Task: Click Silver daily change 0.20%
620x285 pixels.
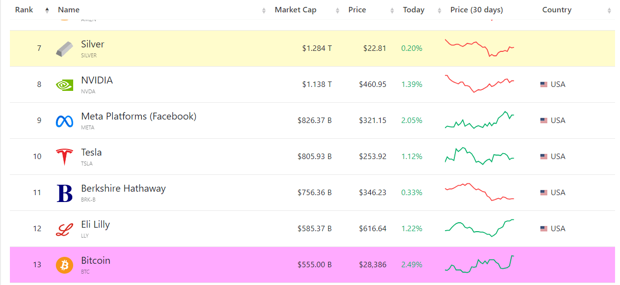Action: point(412,48)
